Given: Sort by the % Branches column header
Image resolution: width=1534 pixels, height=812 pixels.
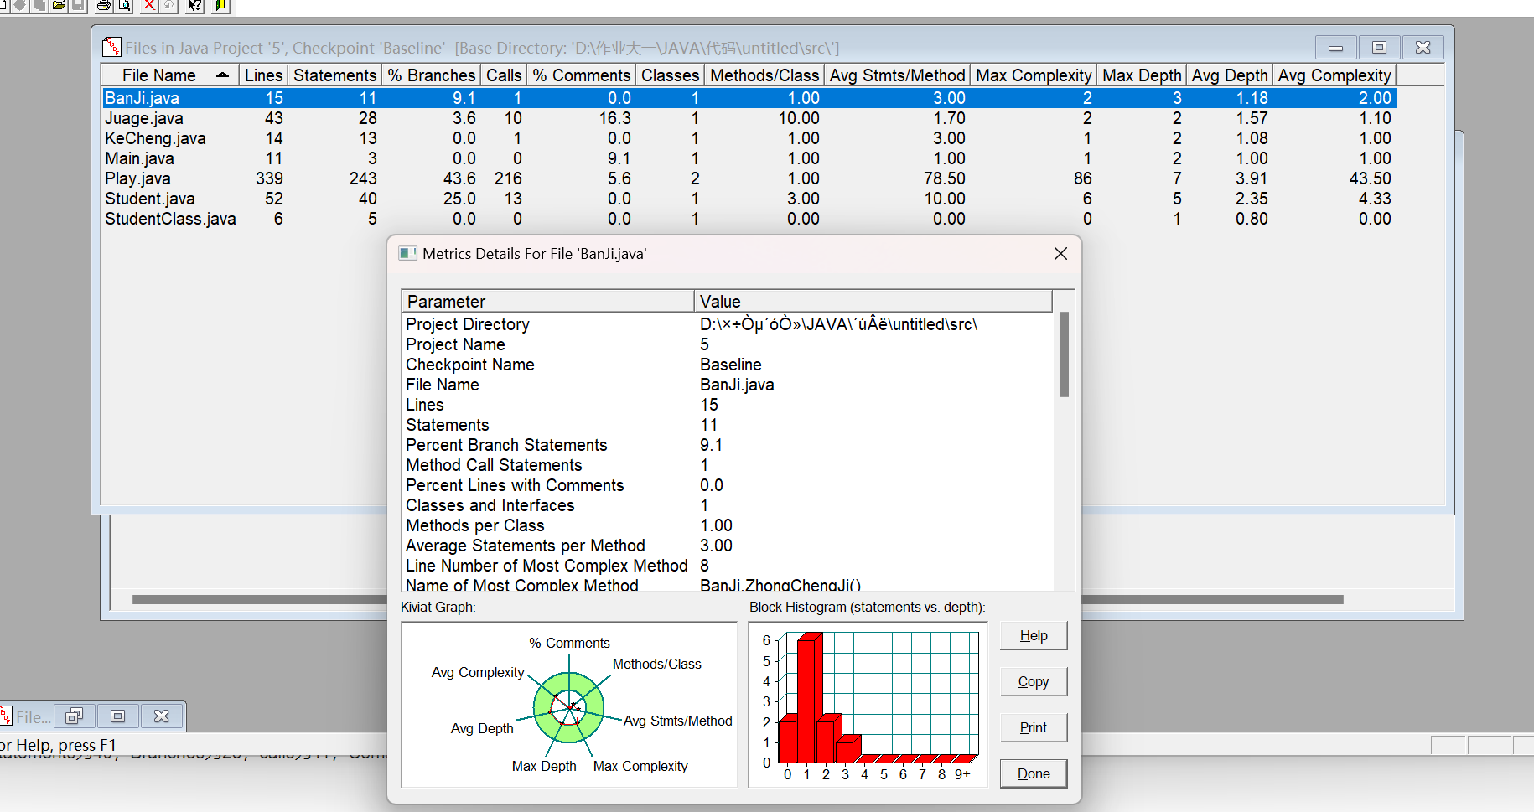Looking at the screenshot, I should pyautogui.click(x=432, y=75).
